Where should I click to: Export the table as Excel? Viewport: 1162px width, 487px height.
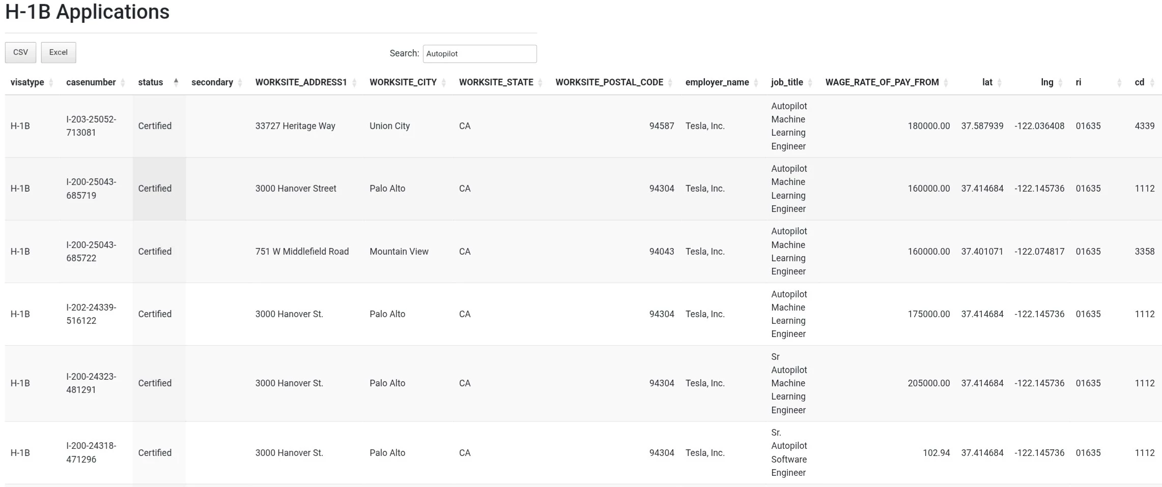point(59,52)
